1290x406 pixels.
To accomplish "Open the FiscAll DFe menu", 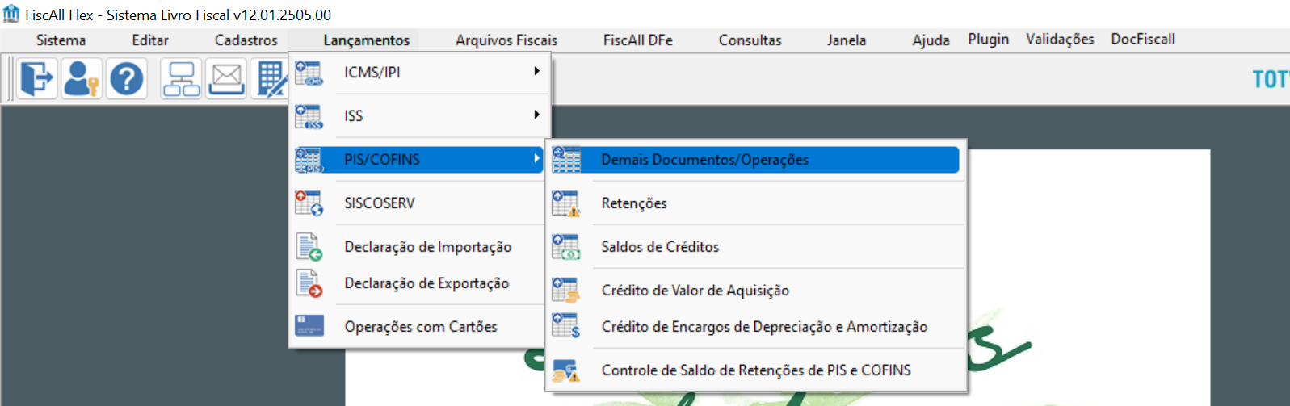I will [x=638, y=40].
